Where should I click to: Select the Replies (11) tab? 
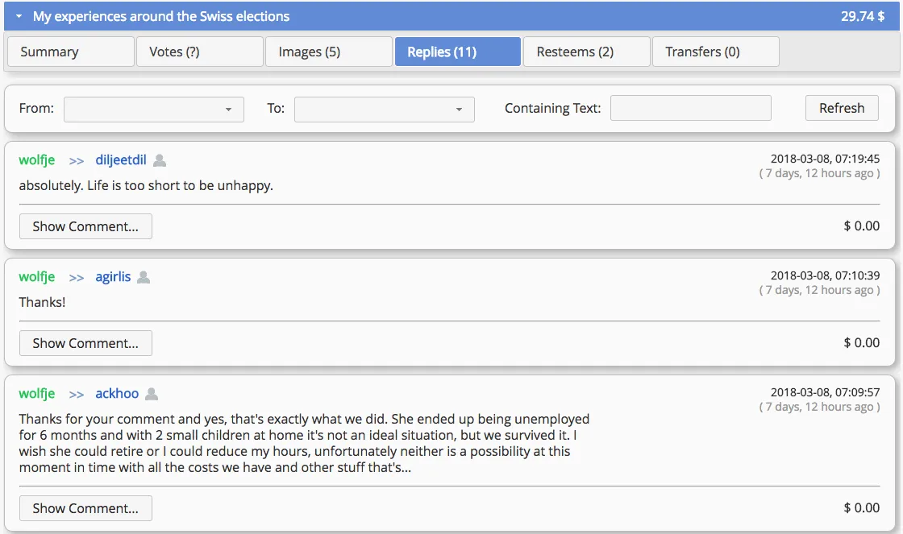[x=457, y=52]
